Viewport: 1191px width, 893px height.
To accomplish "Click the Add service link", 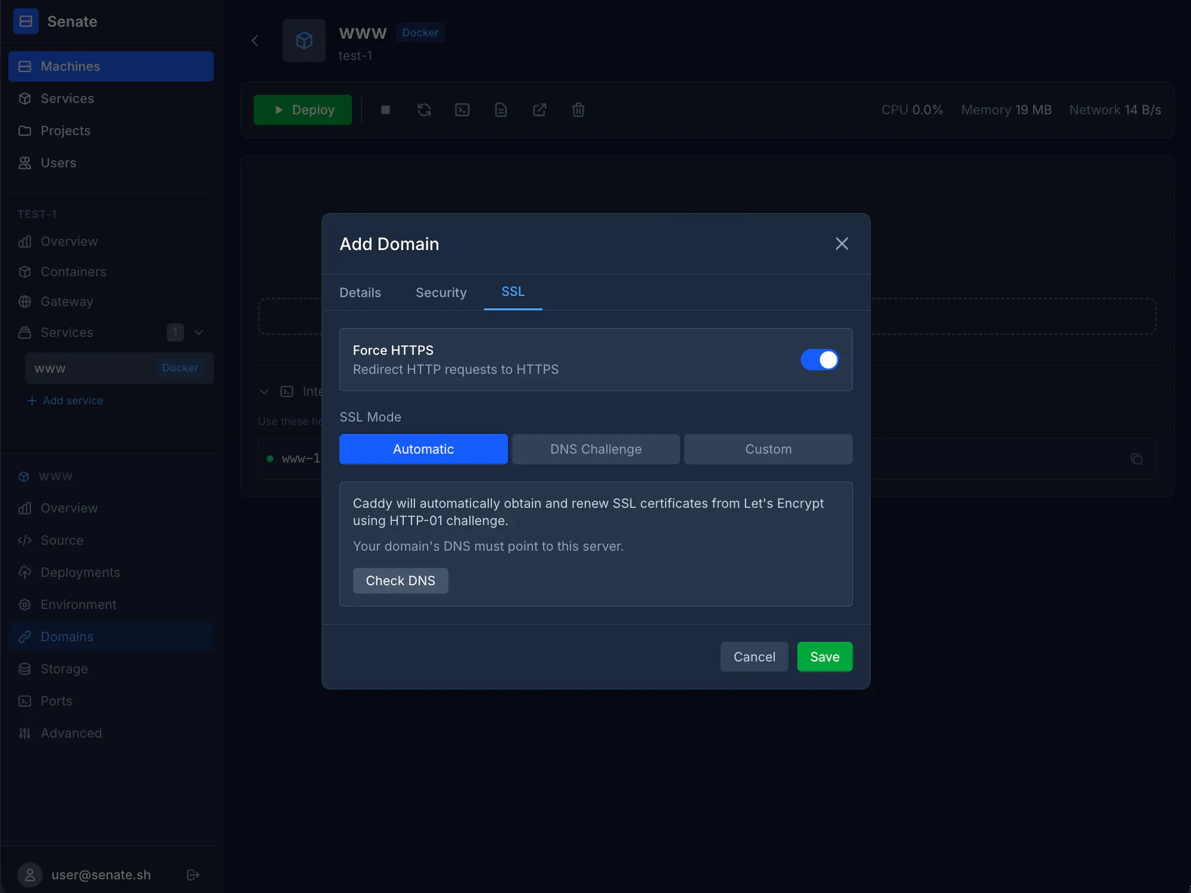I will tap(66, 401).
